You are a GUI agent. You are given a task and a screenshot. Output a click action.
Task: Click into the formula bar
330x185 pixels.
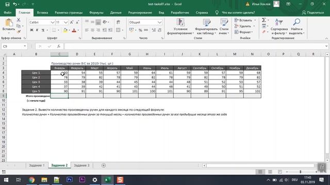[x=195, y=46]
